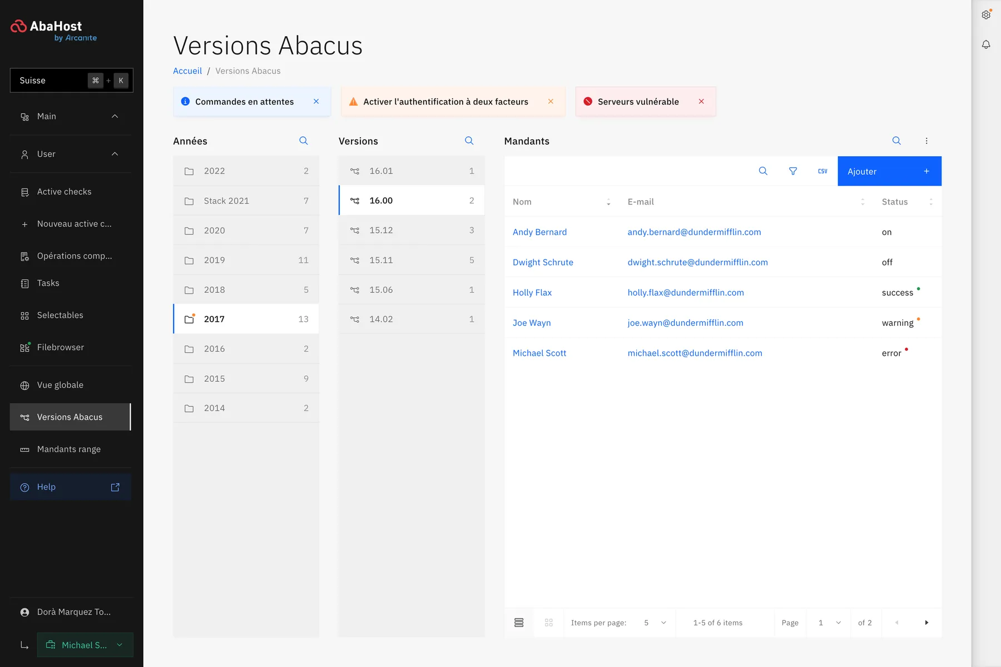
Task: Select the 2019 year folder
Action: (x=246, y=260)
